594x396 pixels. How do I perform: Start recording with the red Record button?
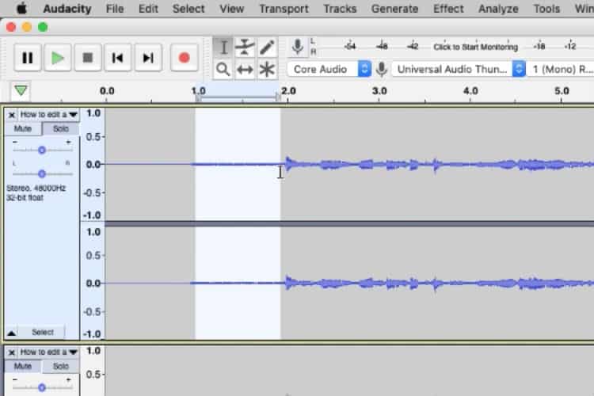coord(184,58)
